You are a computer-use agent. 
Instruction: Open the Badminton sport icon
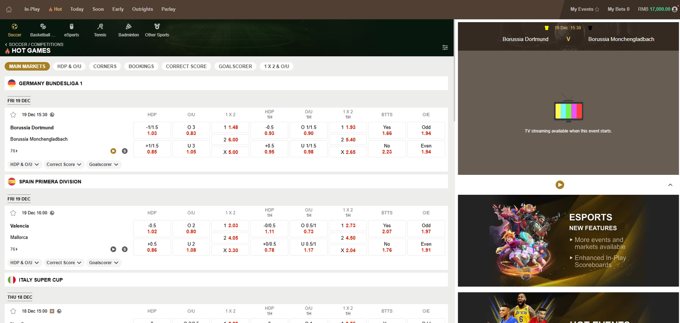point(128,30)
